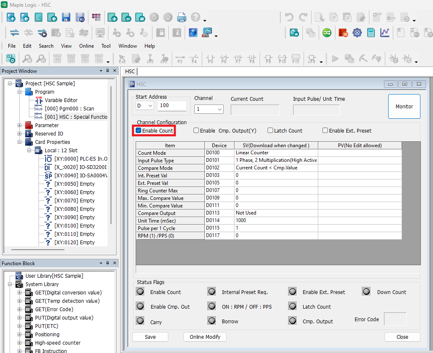
Task: Open the trend graph chart icon
Action: coord(385,33)
